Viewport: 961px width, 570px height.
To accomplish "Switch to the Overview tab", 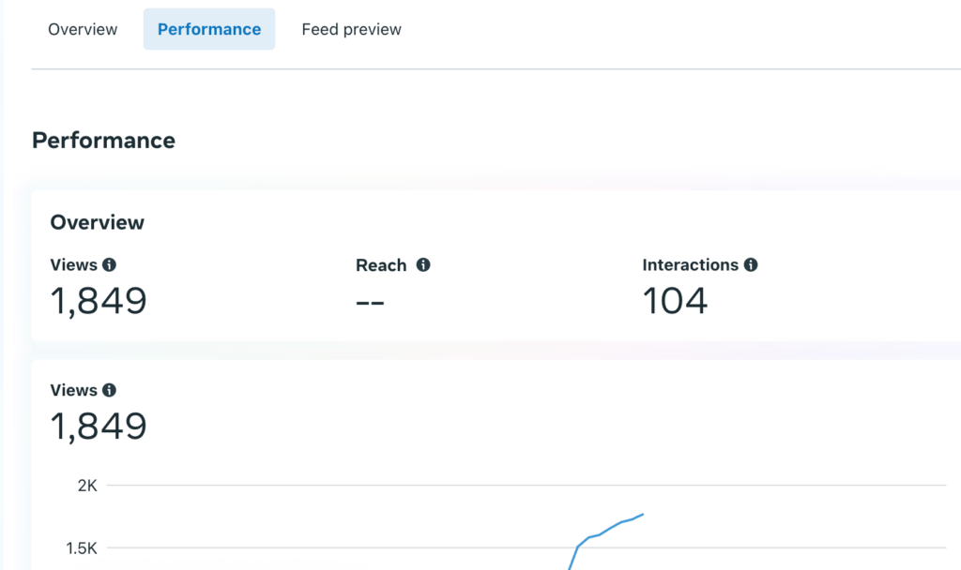I will click(x=83, y=29).
